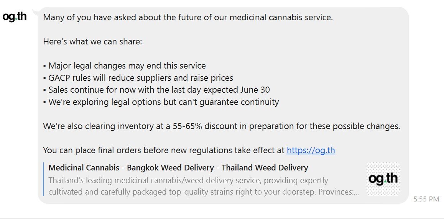Click the 'Many of you have asked' sentence
The height and width of the screenshot is (221, 444).
pos(188,18)
